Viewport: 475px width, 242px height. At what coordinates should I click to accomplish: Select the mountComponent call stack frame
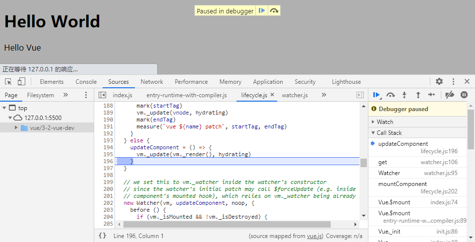pyautogui.click(x=417, y=187)
